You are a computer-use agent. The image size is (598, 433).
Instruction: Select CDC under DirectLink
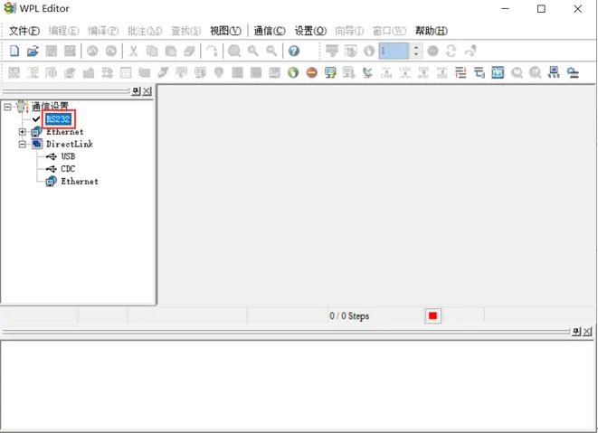(68, 169)
